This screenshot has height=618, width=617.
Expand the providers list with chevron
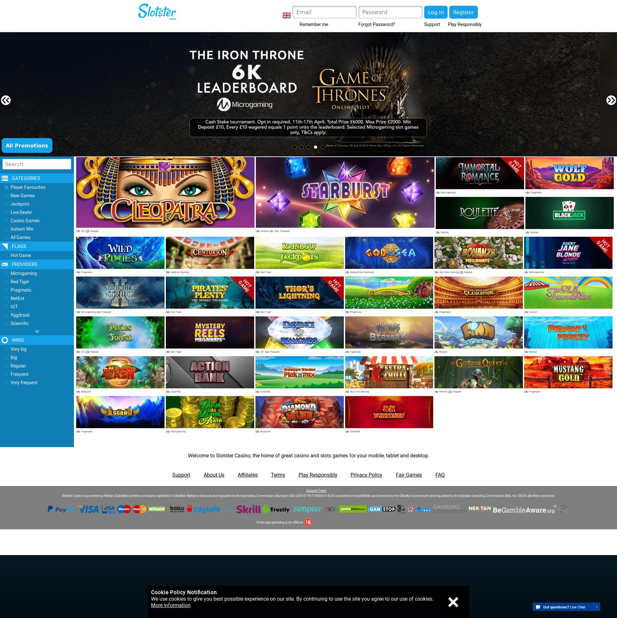(37, 331)
